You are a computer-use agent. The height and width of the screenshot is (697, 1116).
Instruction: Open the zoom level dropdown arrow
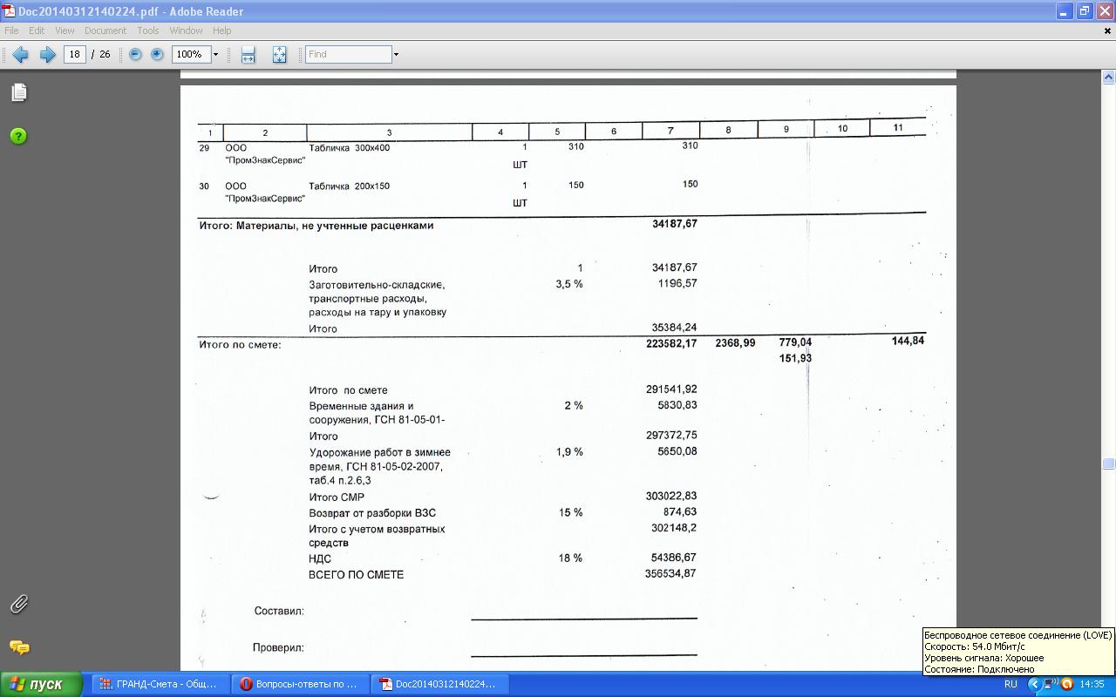215,54
